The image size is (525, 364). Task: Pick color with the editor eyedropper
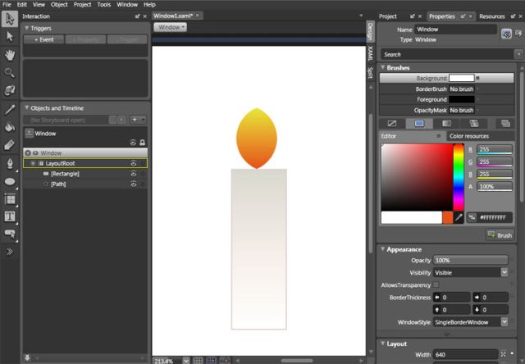(459, 217)
